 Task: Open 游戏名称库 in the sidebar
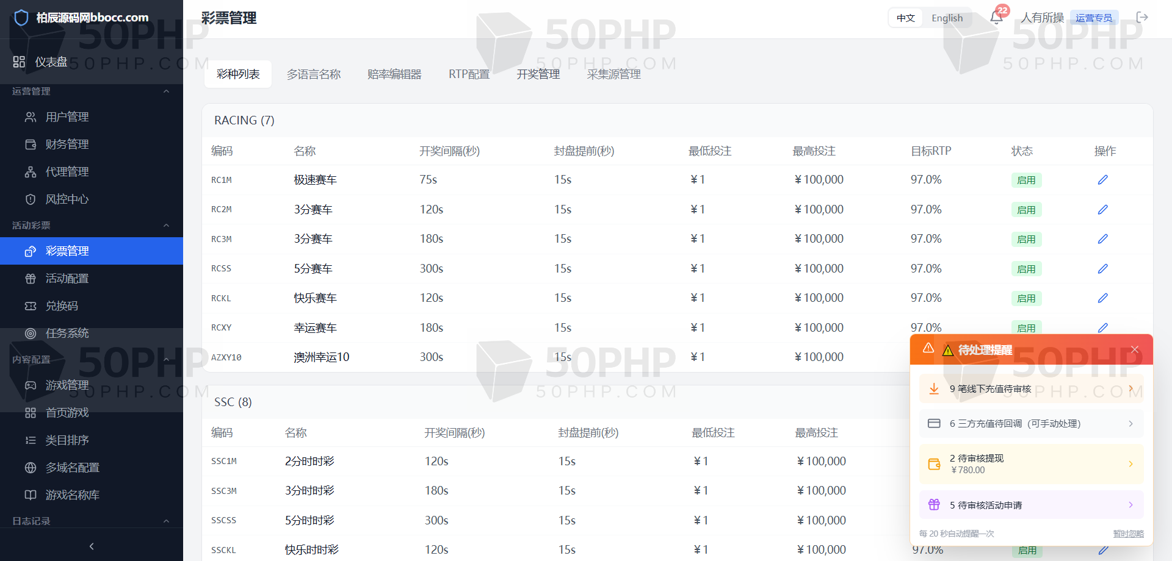tap(92, 495)
